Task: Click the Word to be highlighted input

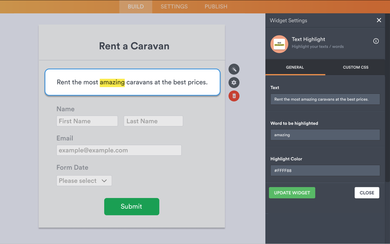Action: (x=325, y=135)
